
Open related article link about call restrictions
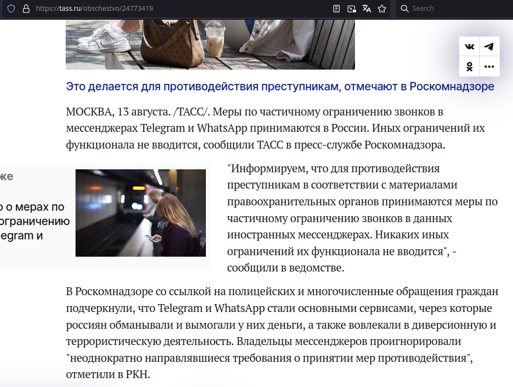(35, 221)
